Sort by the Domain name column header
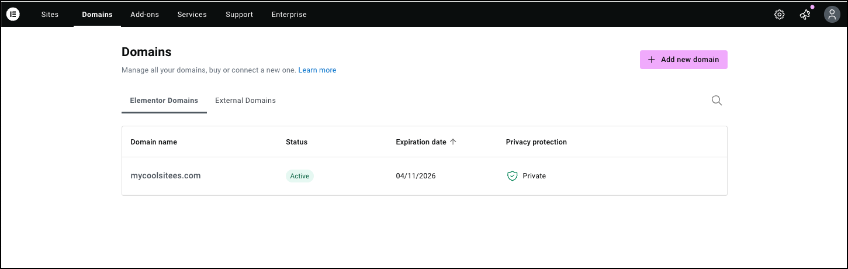 (154, 142)
